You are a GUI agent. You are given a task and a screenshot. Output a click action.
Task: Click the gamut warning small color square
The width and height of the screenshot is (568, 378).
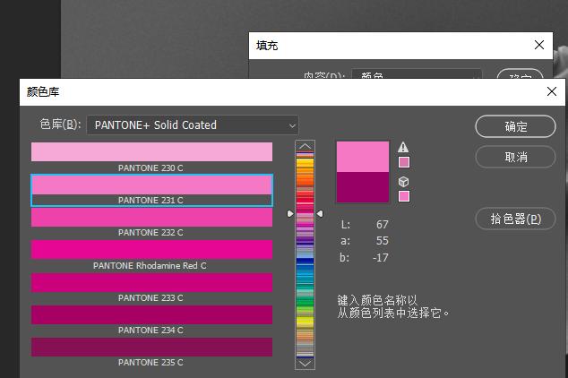click(403, 162)
